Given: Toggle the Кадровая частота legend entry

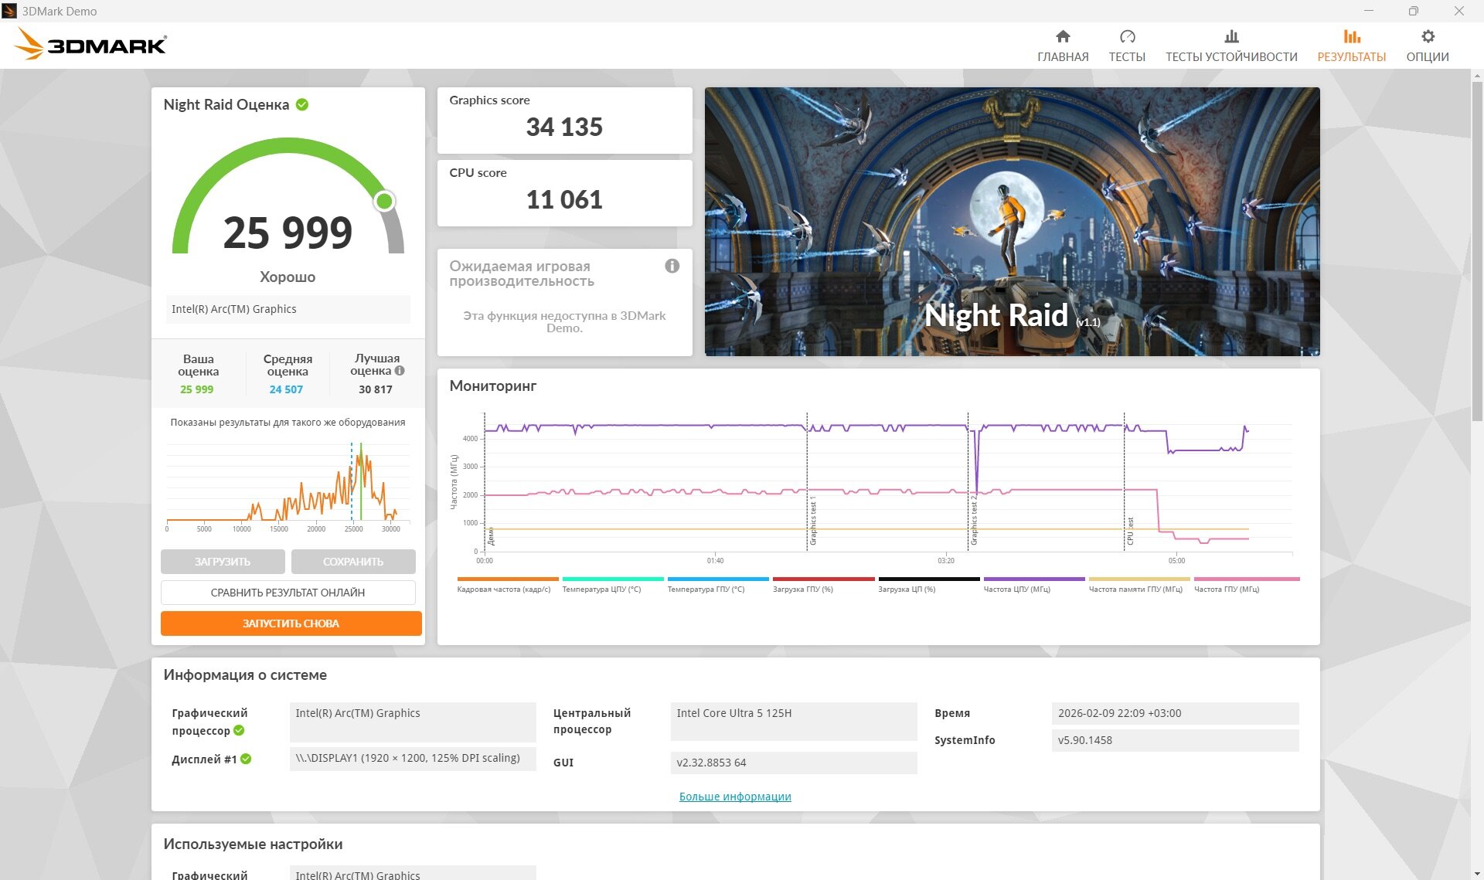Looking at the screenshot, I should pyautogui.click(x=504, y=589).
